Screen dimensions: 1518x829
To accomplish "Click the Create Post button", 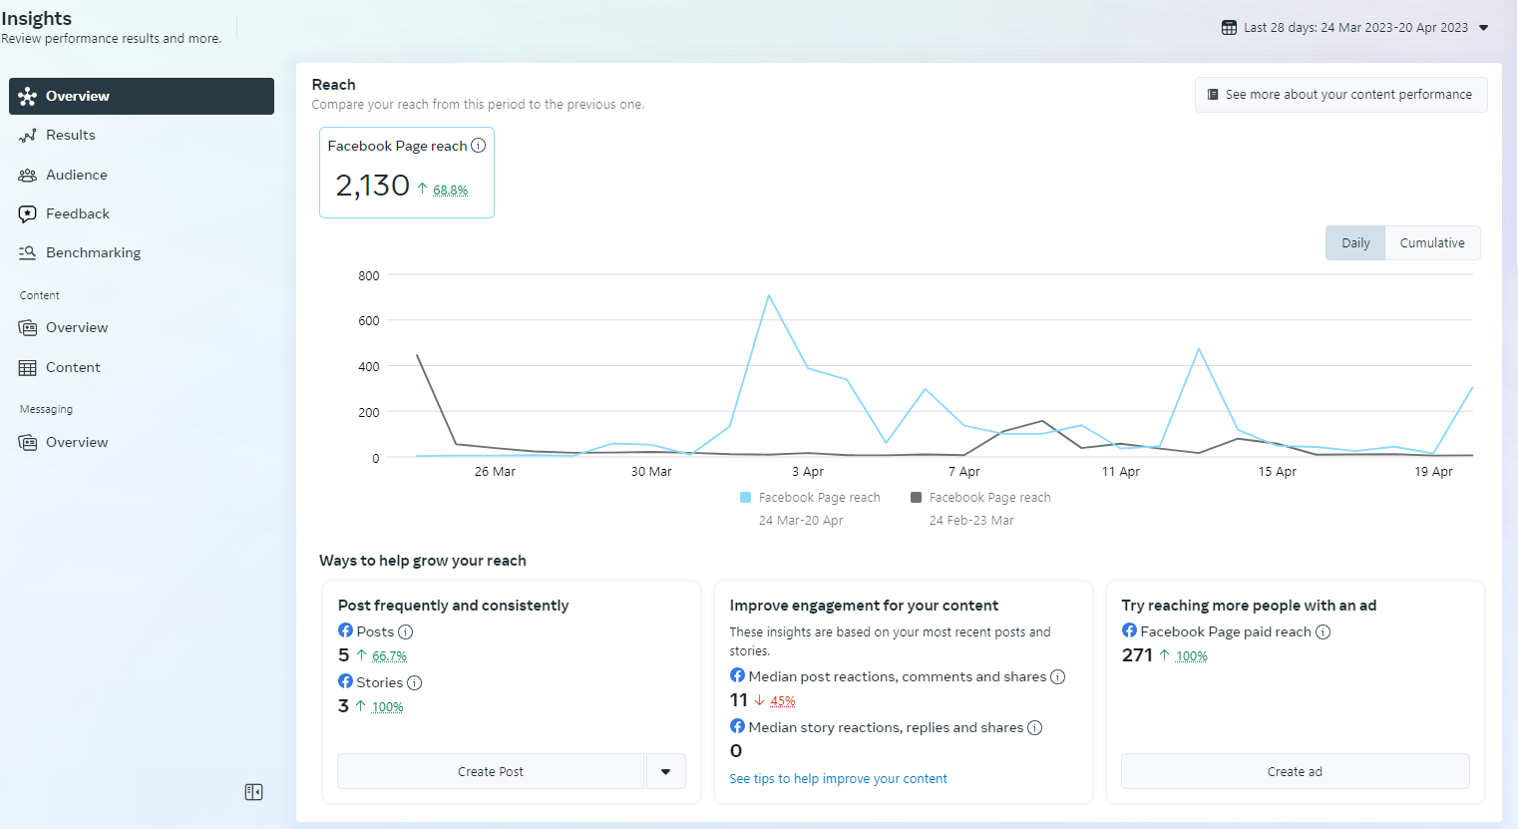I will (491, 772).
